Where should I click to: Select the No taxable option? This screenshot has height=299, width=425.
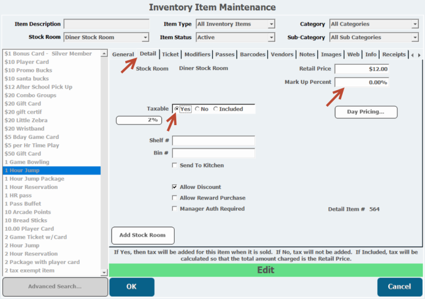pos(198,109)
